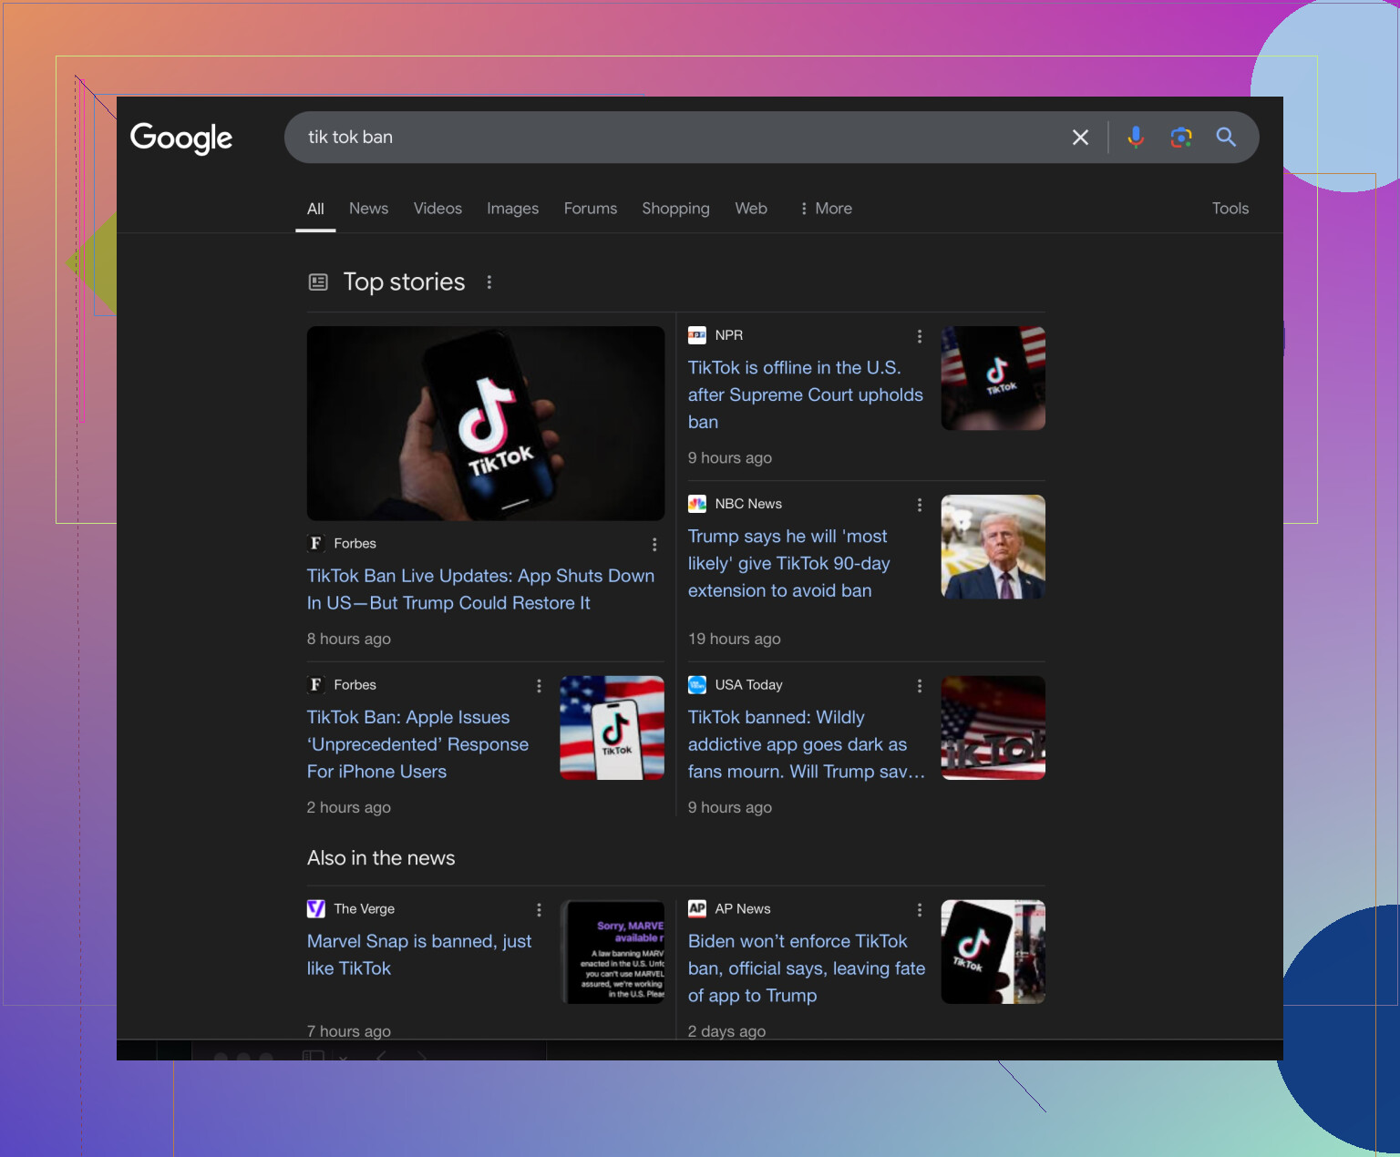Screen dimensions: 1400x1157
Task: Open Google Lens image search
Action: tap(1181, 138)
